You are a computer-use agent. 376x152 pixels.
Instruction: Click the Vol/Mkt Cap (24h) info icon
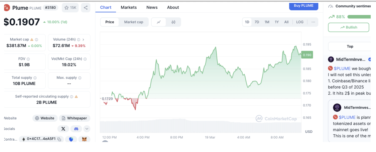point(85,59)
